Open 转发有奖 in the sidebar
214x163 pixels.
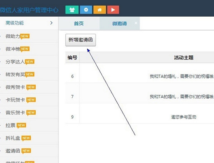(29, 75)
